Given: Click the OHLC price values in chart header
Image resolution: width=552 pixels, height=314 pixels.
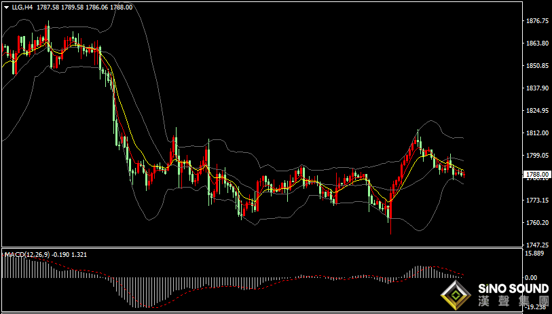Looking at the screenshot, I should tap(84, 7).
